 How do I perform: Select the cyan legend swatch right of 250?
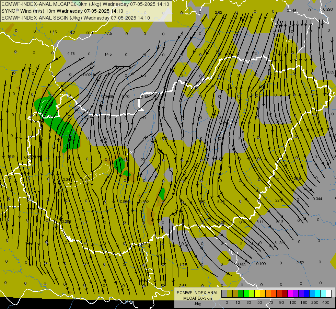click(317, 294)
